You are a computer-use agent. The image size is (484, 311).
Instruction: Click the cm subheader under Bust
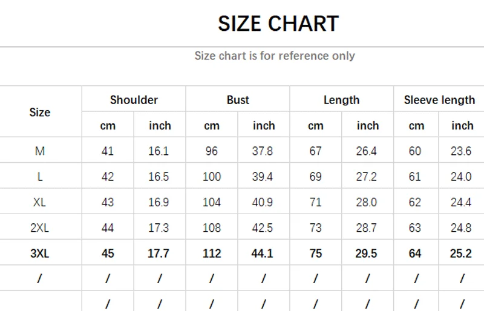point(212,126)
